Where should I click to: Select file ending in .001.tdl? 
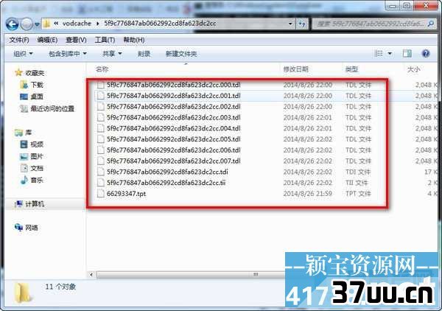pyautogui.click(x=173, y=96)
